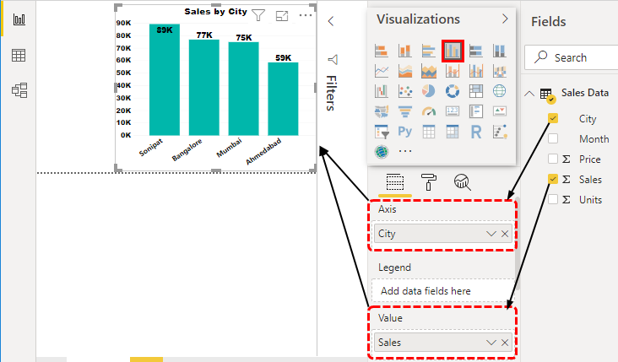Uncheck the Sales field
This screenshot has height=362, width=618.
click(553, 179)
